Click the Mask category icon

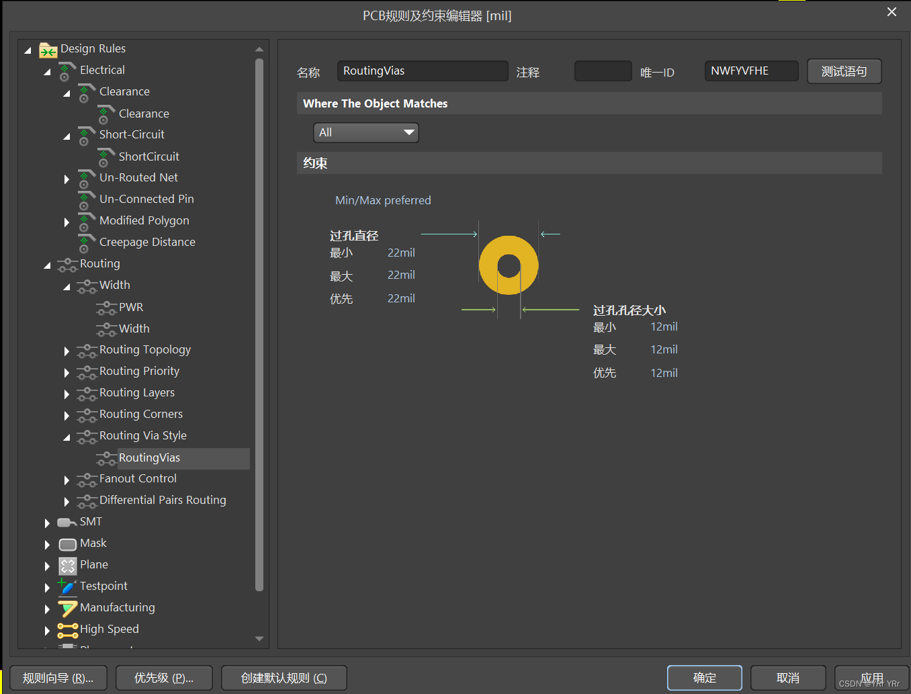coord(67,544)
